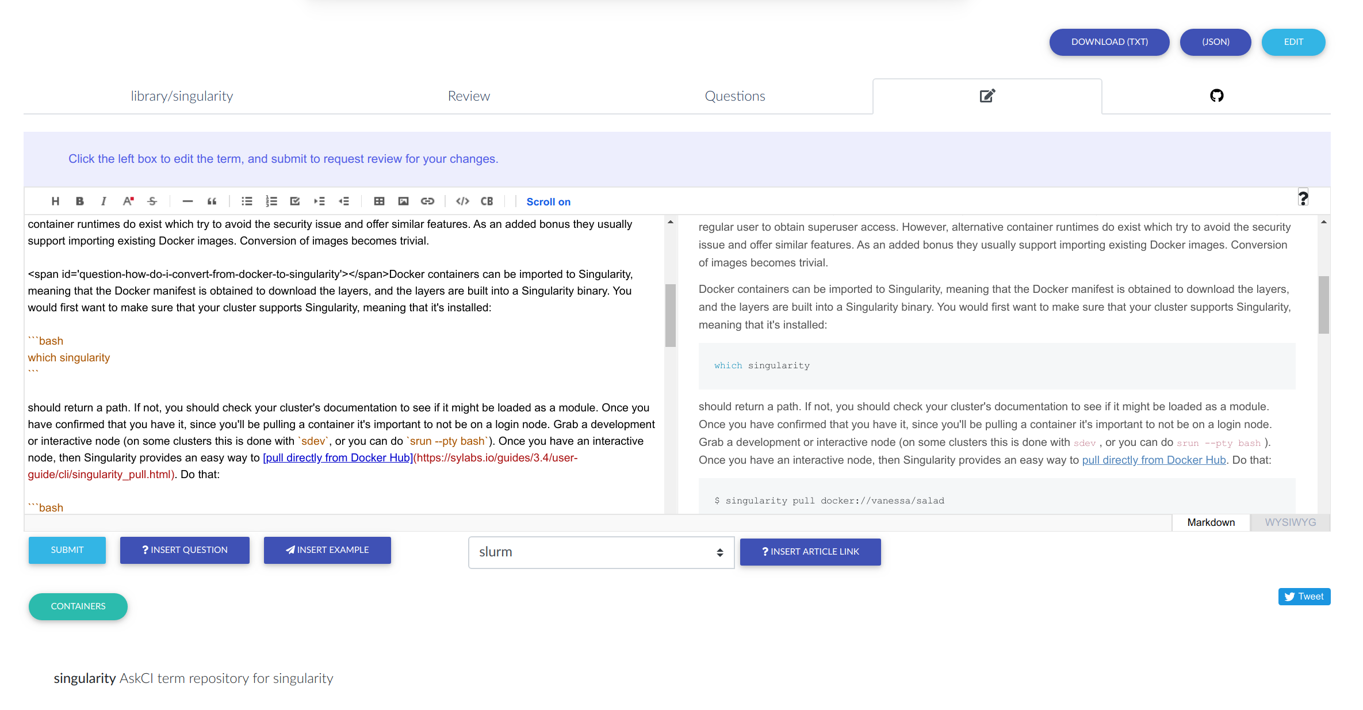The width and height of the screenshot is (1363, 710).
Task: Switch editor to WYSIWYG mode
Action: pyautogui.click(x=1290, y=522)
